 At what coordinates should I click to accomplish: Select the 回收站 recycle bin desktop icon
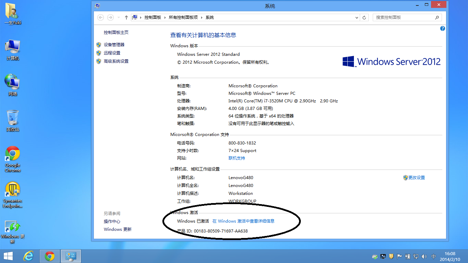[13, 121]
